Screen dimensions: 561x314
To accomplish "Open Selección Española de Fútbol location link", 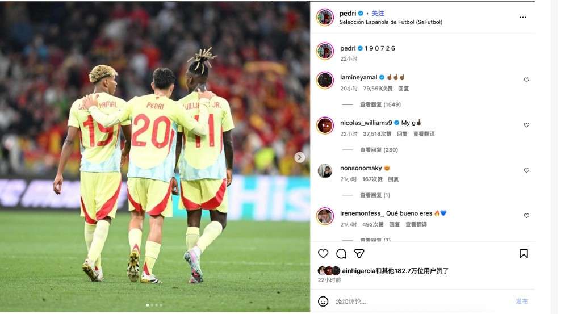I will coord(390,22).
